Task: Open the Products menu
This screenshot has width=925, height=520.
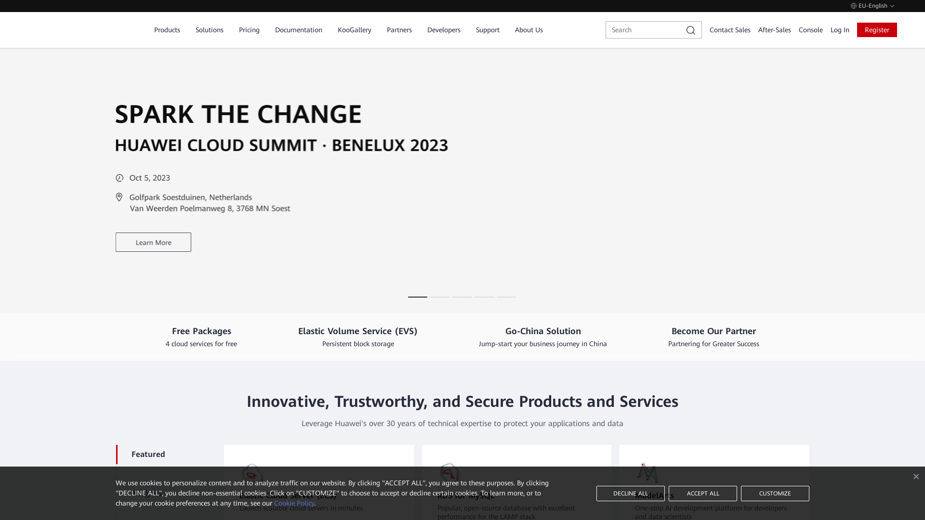Action: coord(167,30)
